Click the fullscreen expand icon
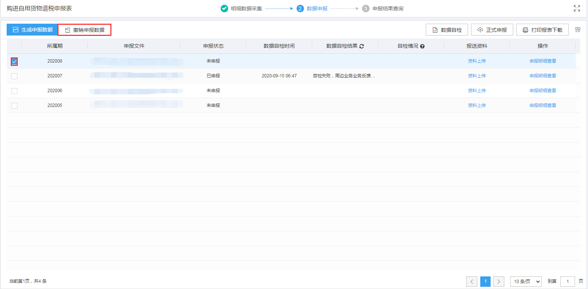588x289 pixels. (x=577, y=9)
